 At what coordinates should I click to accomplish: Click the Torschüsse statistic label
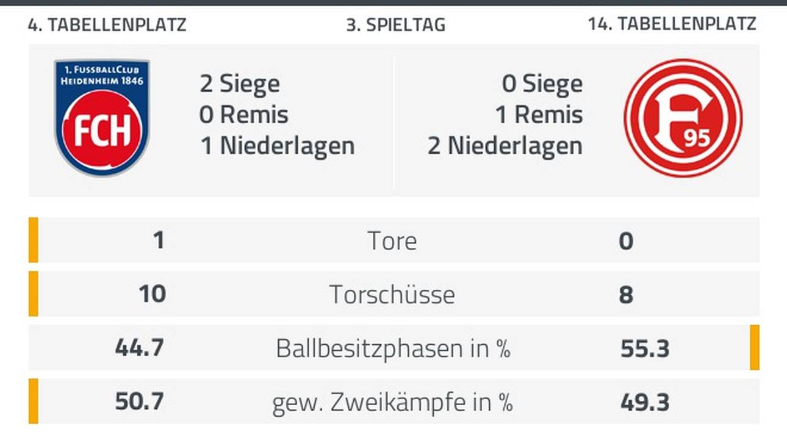392,295
